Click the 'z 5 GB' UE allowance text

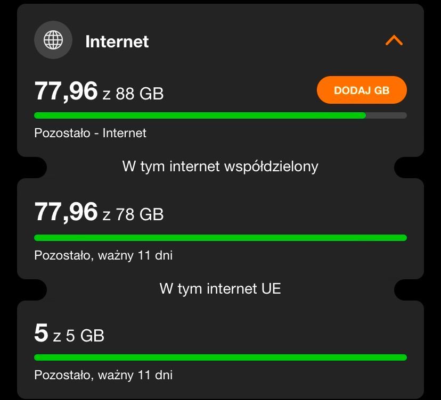tap(79, 336)
